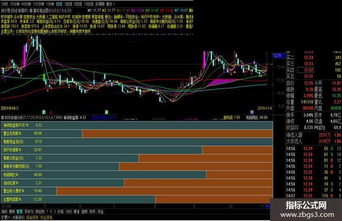Switch to the 1分钟 period tab
The width and height of the screenshot is (342, 221).
(50, 4)
